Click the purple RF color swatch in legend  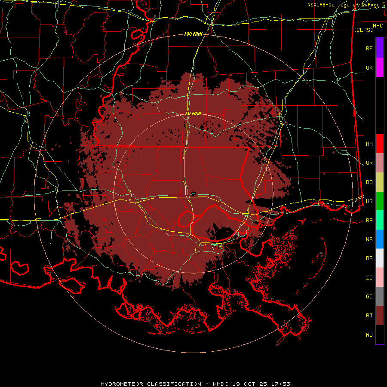point(380,48)
